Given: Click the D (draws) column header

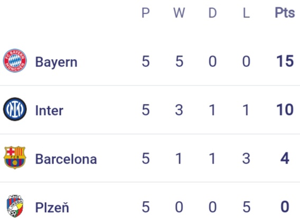Looking at the screenshot, I should click(212, 13).
